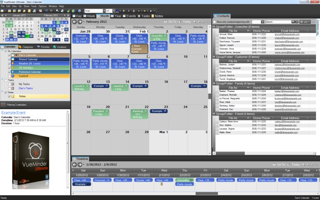320x200 pixels.
Task: Click the new note yellow page icon
Action: coord(29,11)
